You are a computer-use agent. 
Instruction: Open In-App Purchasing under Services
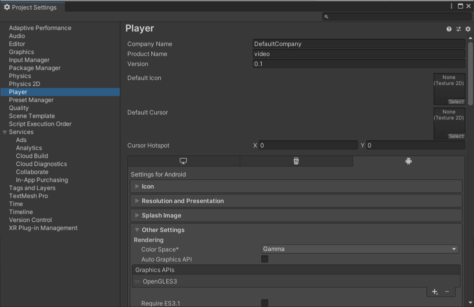[42, 180]
